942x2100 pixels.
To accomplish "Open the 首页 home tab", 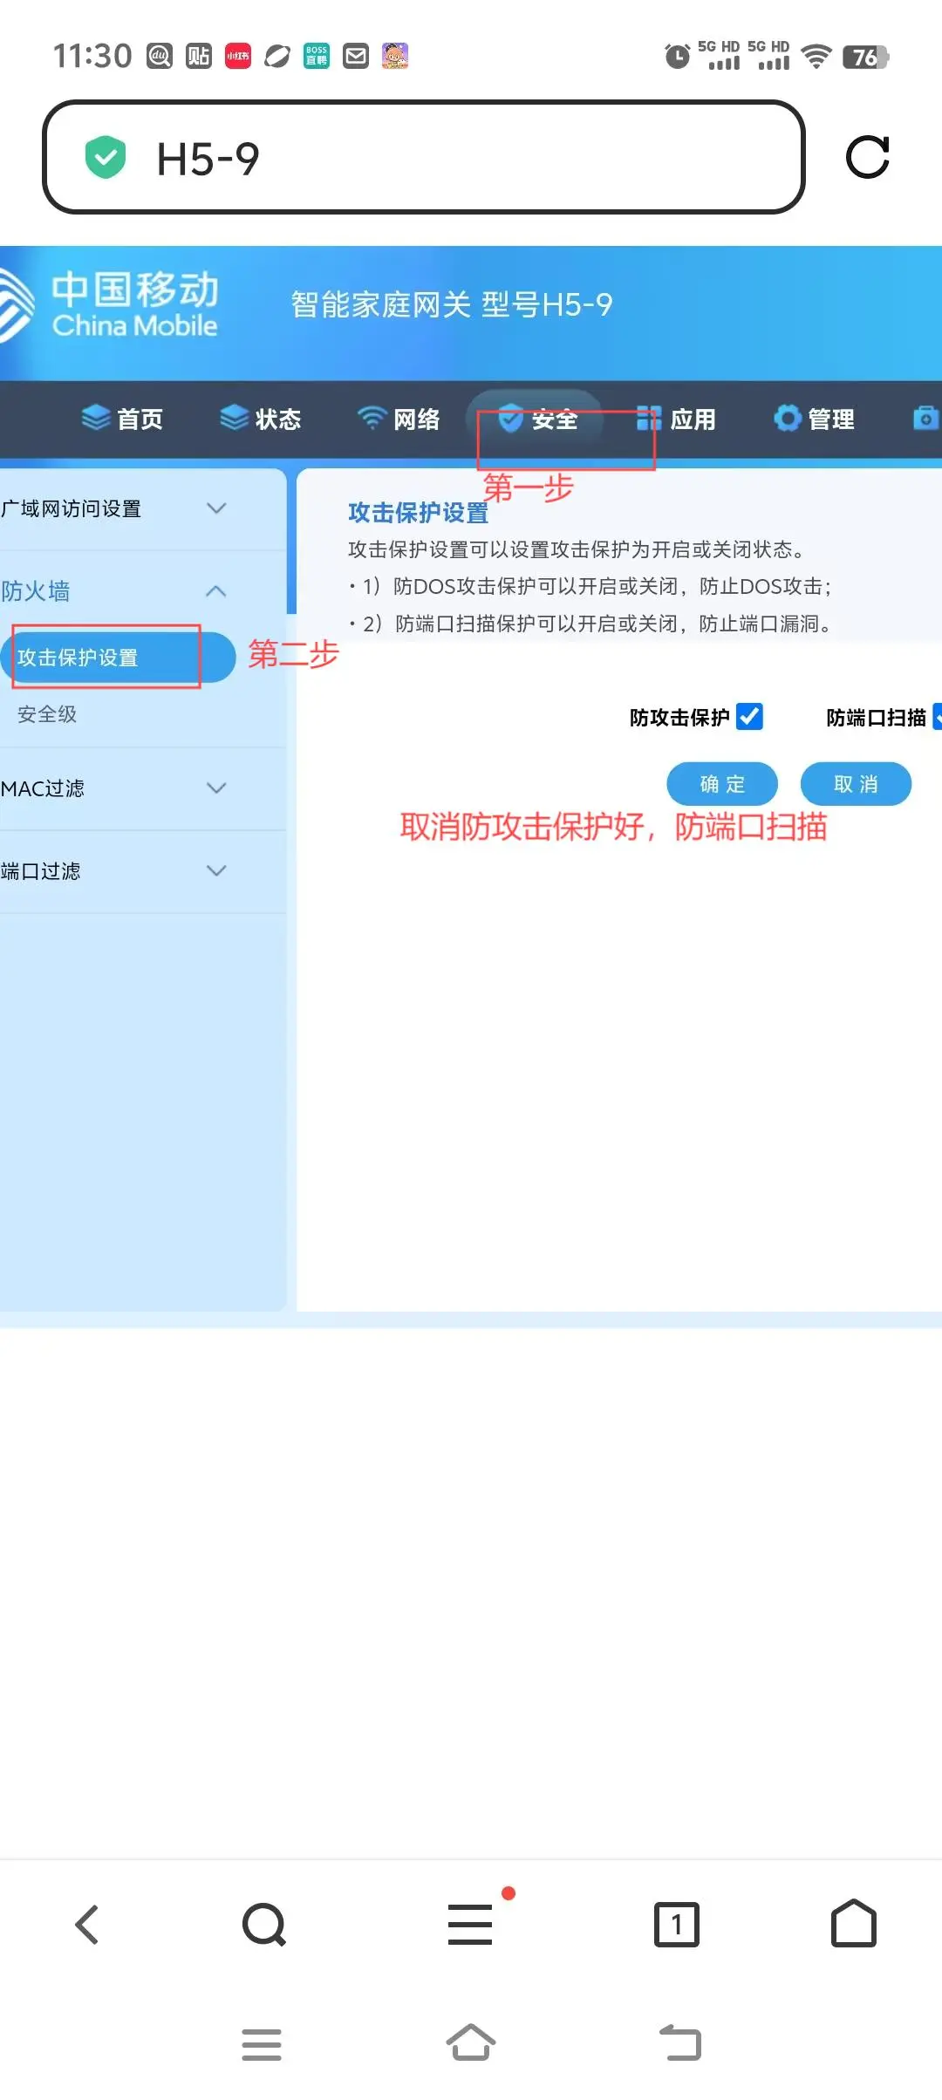I will [122, 419].
